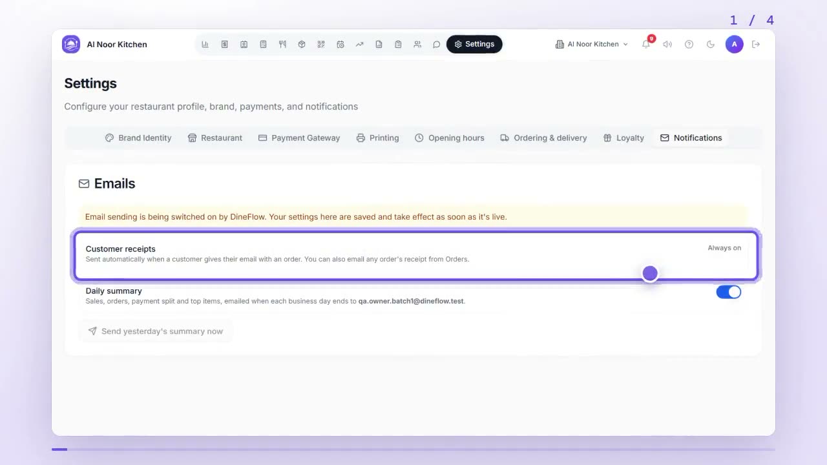827x465 pixels.
Task: Go to the Printing tab
Action: click(378, 138)
